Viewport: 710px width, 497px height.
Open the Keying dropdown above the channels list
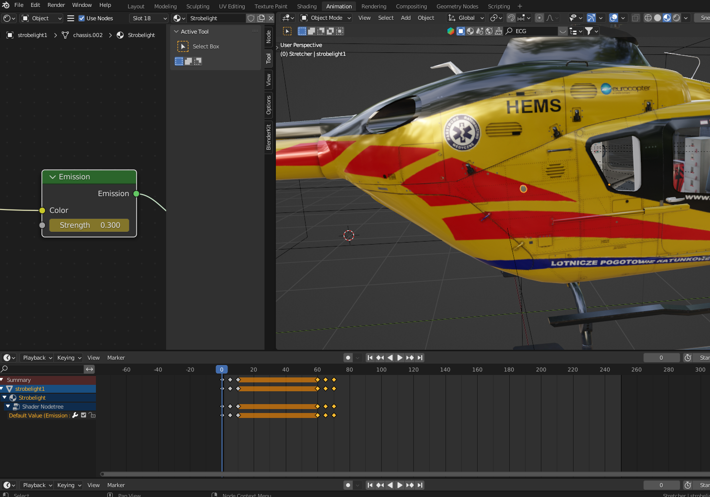pos(69,358)
